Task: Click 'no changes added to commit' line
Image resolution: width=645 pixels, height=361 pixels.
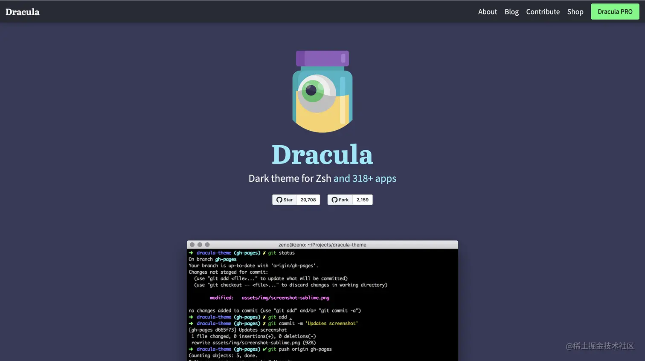Action: [x=275, y=310]
